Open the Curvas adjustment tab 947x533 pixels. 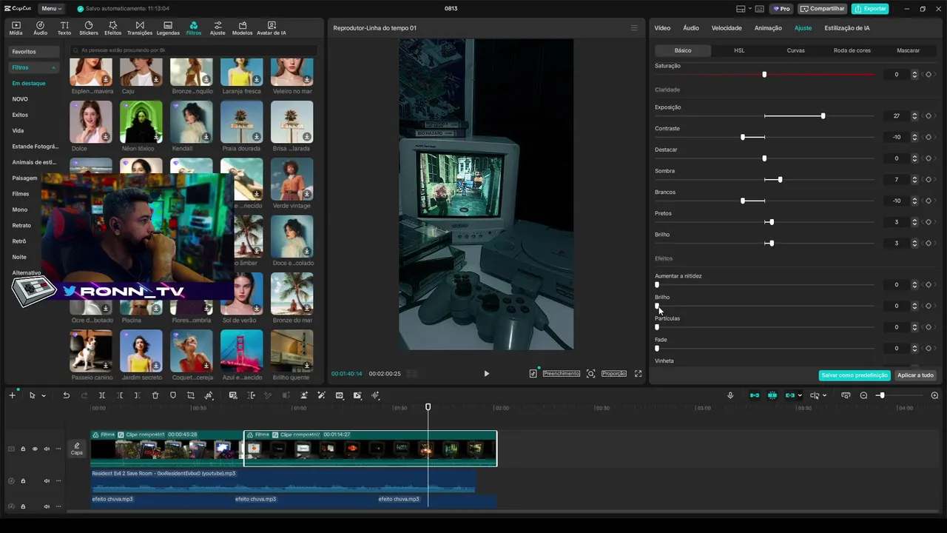795,50
